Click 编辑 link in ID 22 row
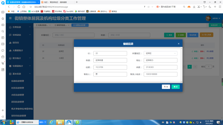Viewport: 223px width, 125px height. click(x=195, y=51)
